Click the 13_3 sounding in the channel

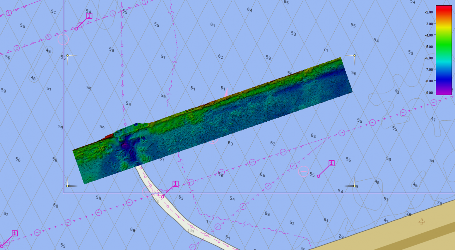191,230
